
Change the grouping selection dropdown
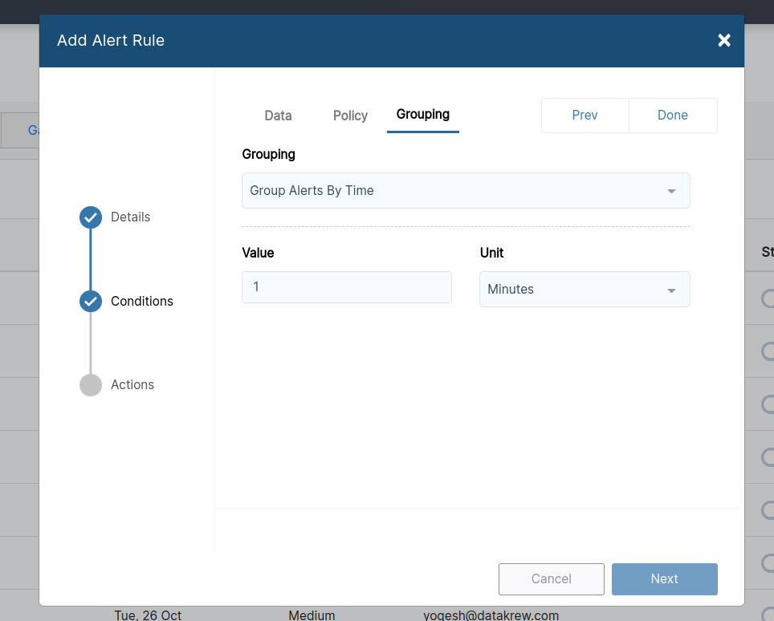click(466, 190)
